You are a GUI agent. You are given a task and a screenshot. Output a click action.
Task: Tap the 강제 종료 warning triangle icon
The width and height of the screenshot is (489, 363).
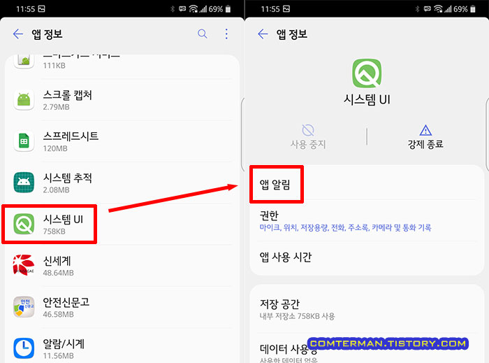(x=425, y=130)
